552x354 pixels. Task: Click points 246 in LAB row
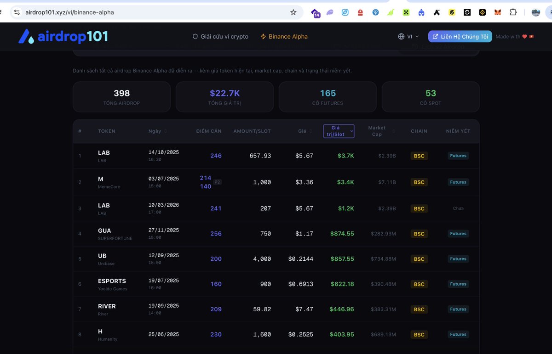click(x=216, y=156)
